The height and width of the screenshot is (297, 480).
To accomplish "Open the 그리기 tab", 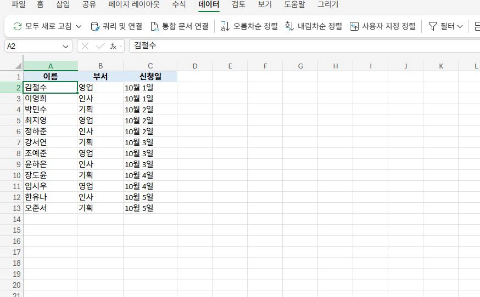I will coord(328,4).
